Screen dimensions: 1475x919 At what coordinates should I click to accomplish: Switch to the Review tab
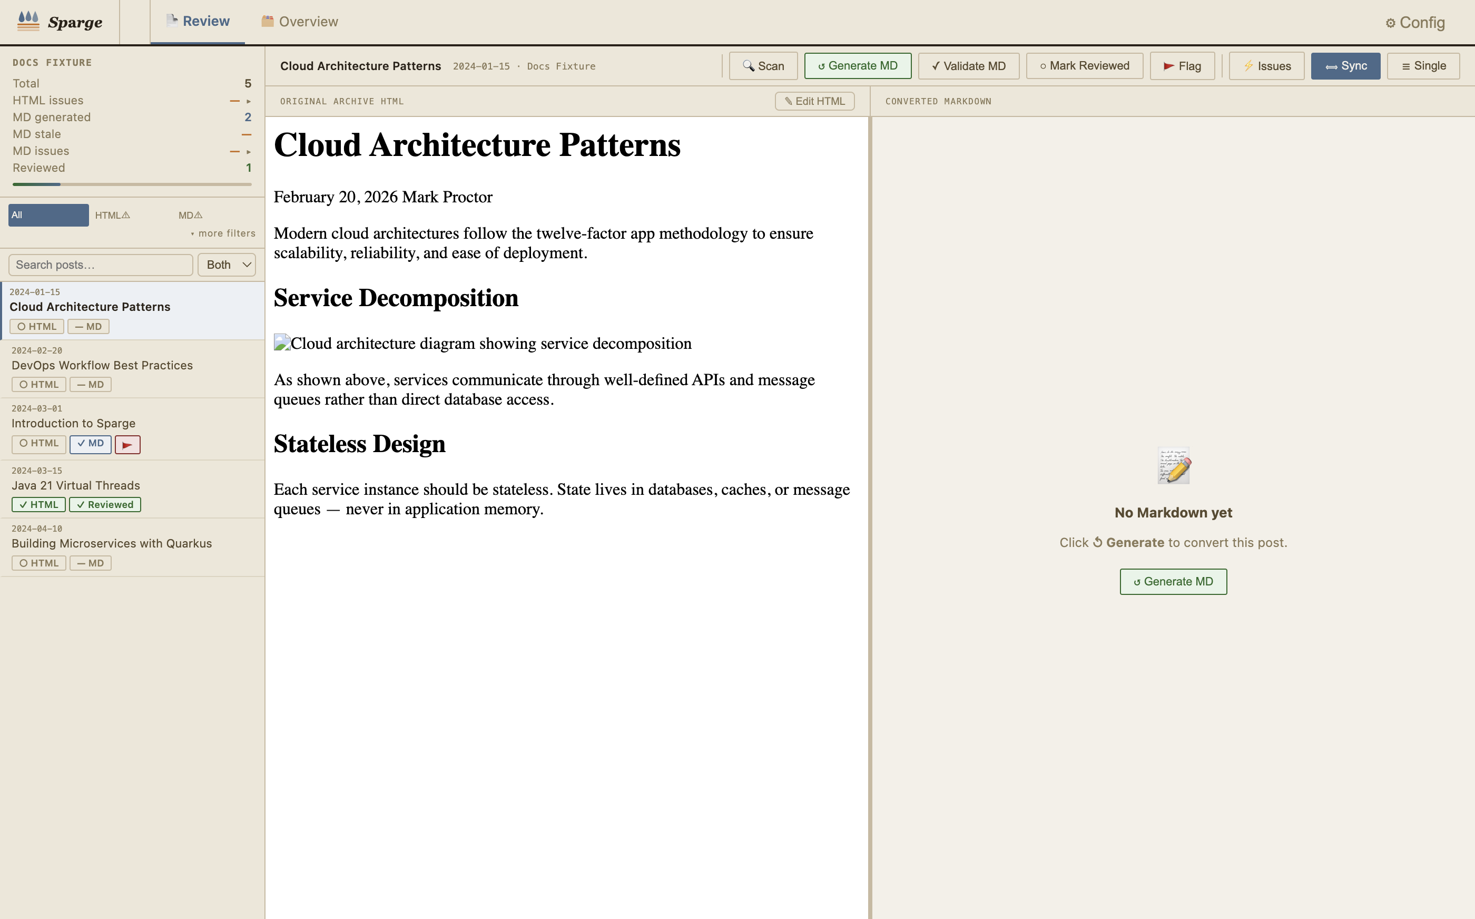tap(198, 21)
